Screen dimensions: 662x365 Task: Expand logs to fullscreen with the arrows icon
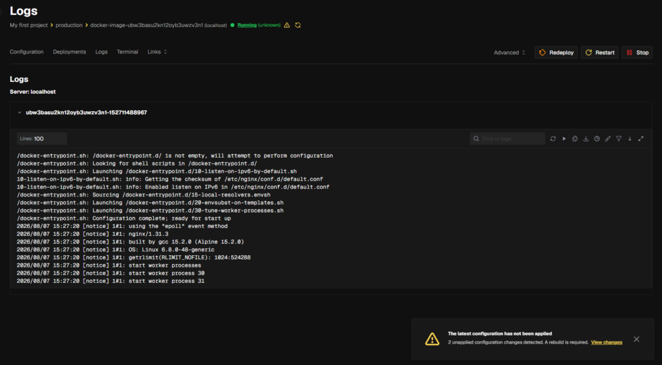tap(641, 138)
